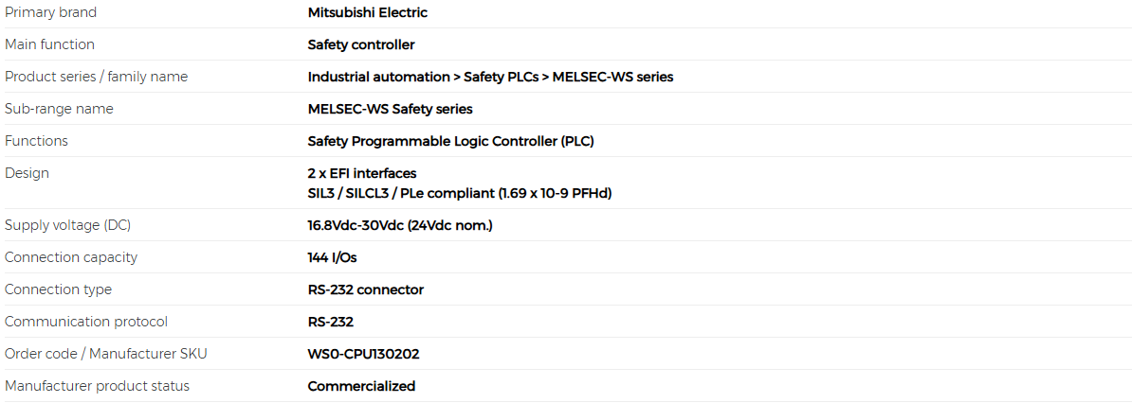The height and width of the screenshot is (403, 1132).
Task: Click the 2 x EFI interfaces line
Action: 362,174
